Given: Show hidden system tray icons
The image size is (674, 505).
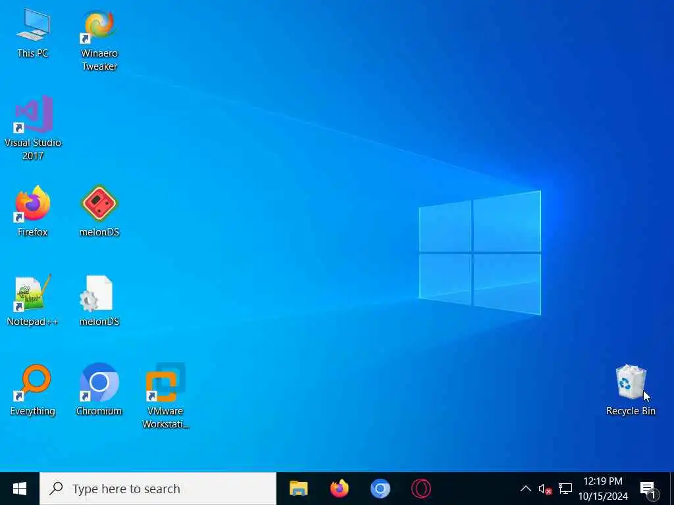Looking at the screenshot, I should [525, 489].
